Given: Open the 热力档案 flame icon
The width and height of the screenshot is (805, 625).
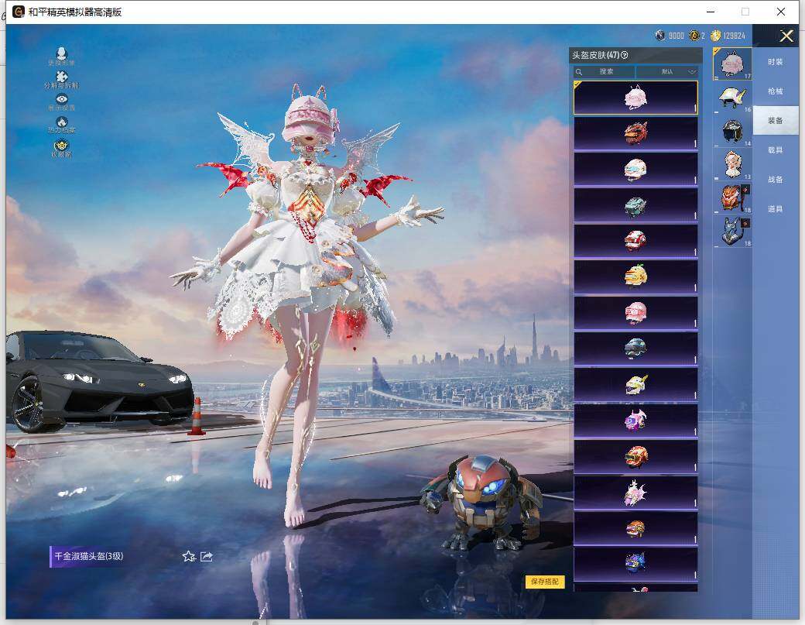Looking at the screenshot, I should pyautogui.click(x=62, y=122).
